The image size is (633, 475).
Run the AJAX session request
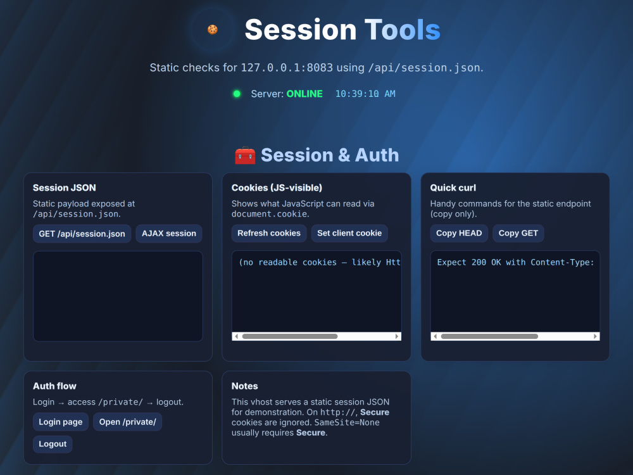pyautogui.click(x=169, y=234)
